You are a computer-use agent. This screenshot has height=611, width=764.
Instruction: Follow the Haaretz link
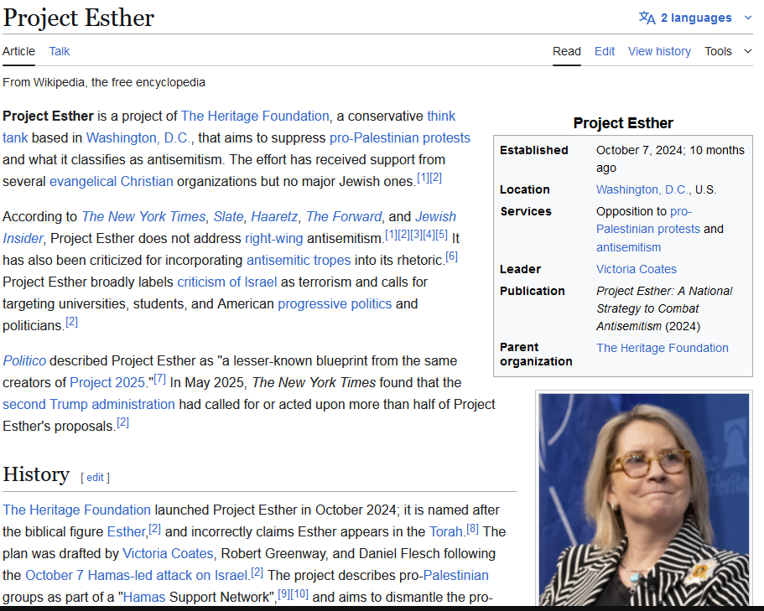point(274,216)
